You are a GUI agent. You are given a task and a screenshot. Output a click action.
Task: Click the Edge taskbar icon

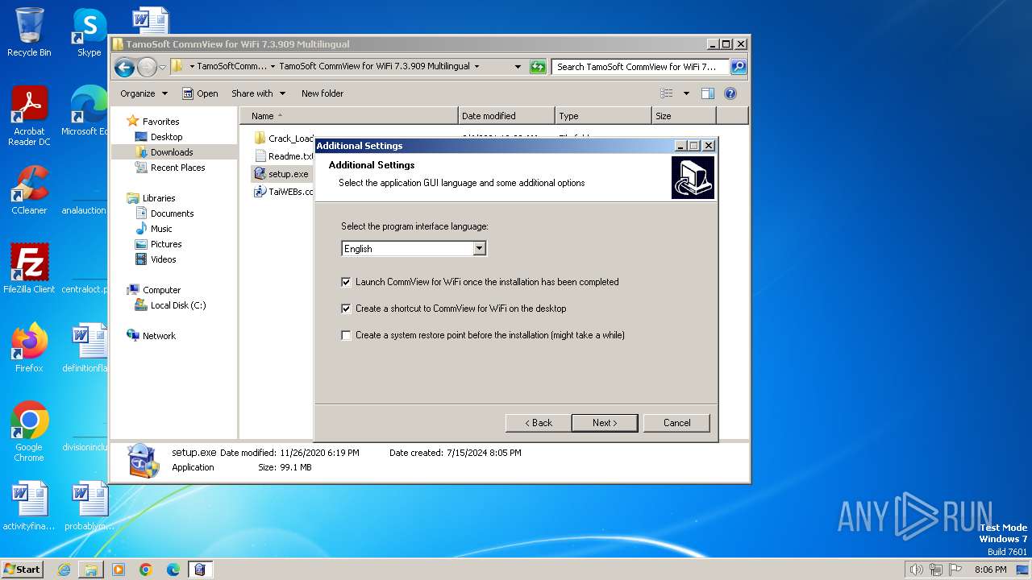(173, 570)
